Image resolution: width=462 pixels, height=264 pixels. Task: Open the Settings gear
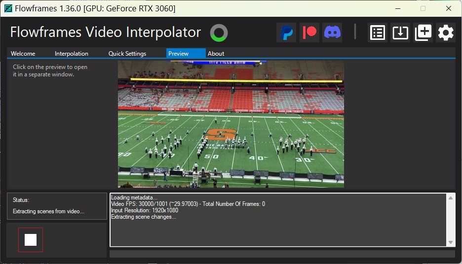pyautogui.click(x=446, y=33)
